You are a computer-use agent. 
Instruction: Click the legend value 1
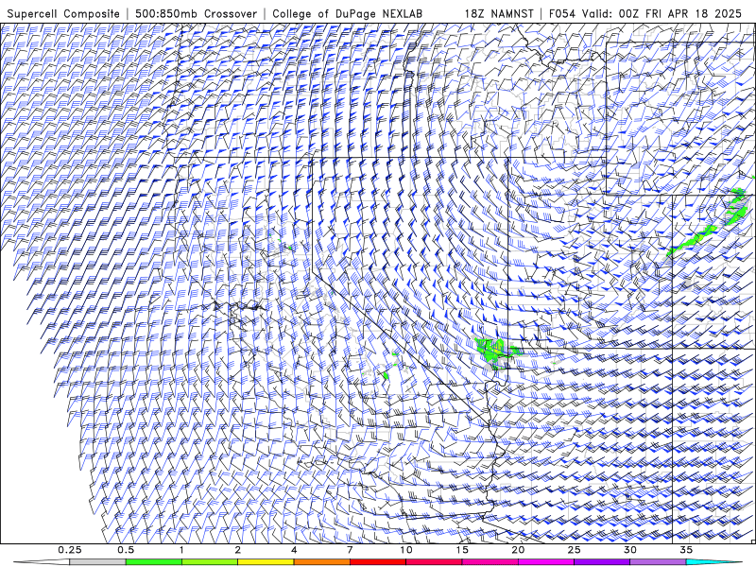[x=181, y=550]
